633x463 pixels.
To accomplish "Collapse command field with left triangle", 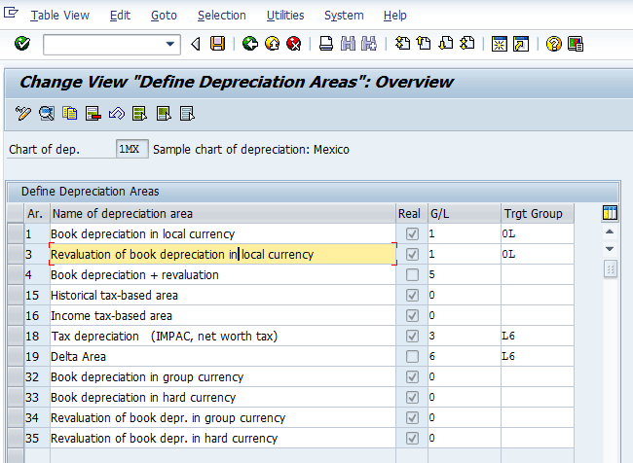I will click(196, 44).
